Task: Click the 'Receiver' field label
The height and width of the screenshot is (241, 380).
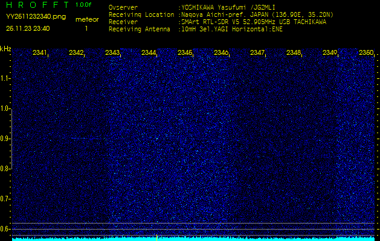Action: [123, 22]
